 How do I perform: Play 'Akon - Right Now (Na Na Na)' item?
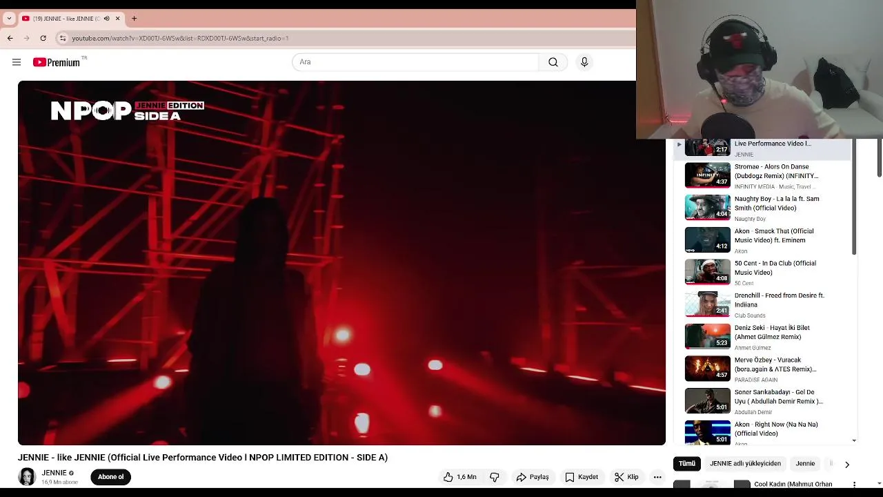tap(764, 432)
